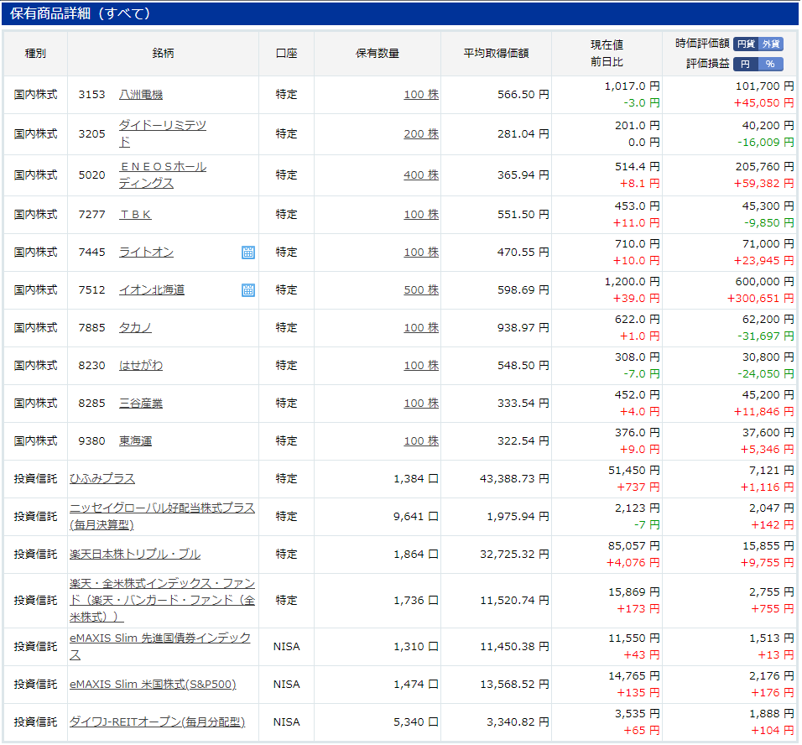Click 100 株 quantity in ライトオン row
802x745 pixels.
421,253
